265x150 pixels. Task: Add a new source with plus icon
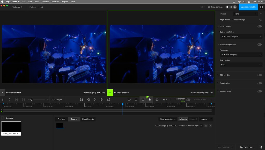[x=3, y=118]
